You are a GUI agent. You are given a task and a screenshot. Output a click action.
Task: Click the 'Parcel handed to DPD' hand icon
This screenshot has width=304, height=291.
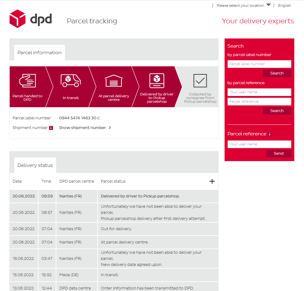(27, 81)
